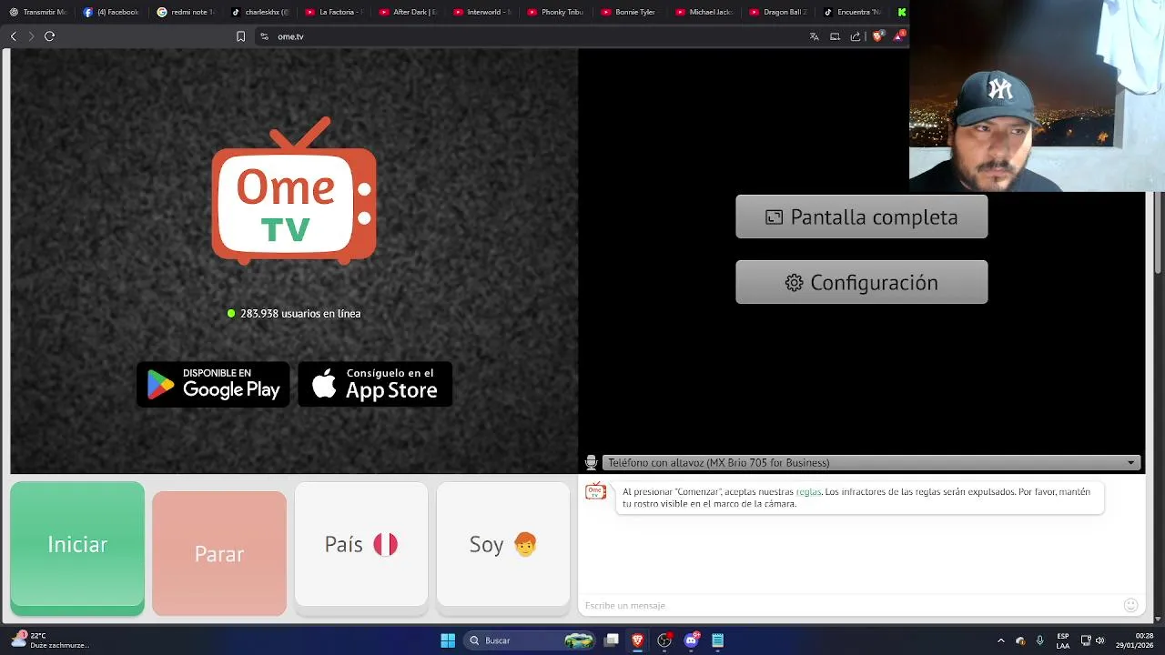Switch to the 'charleskhx' TikTok tab
Image resolution: width=1165 pixels, height=655 pixels.
260,12
